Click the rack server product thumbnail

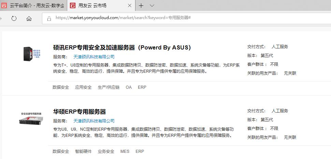coord(31,118)
